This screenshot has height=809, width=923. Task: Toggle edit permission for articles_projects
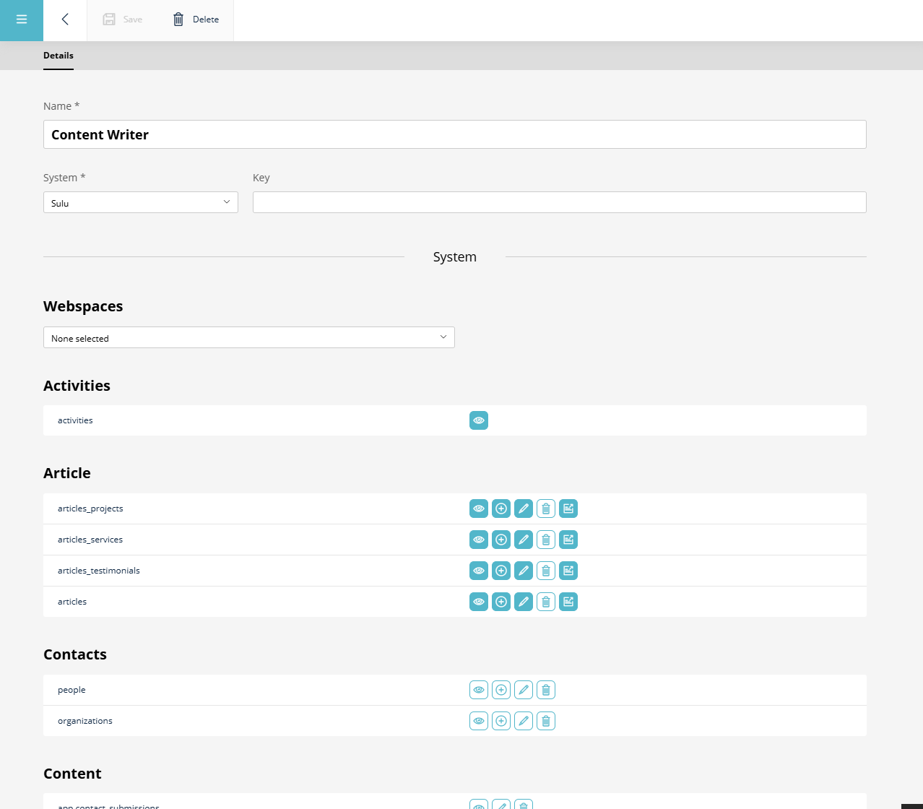tap(524, 509)
